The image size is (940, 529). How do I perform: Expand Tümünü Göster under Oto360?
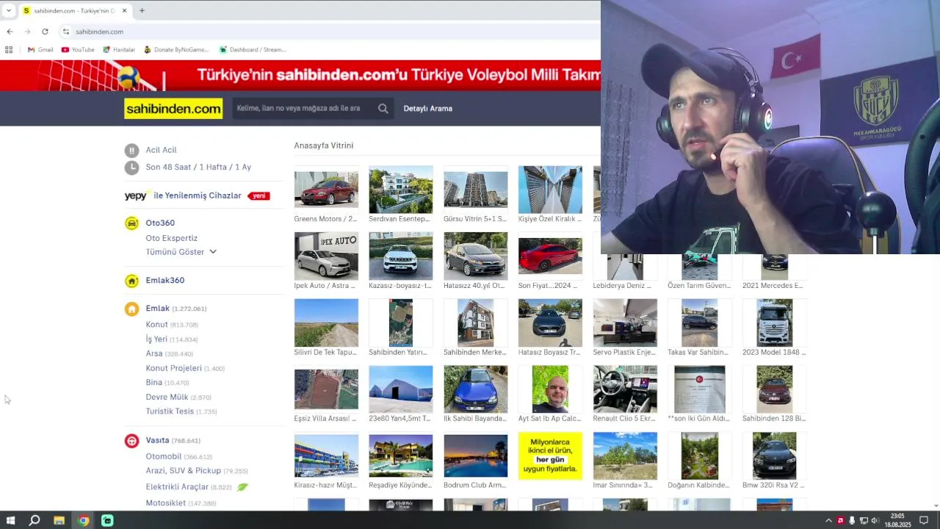click(x=181, y=252)
